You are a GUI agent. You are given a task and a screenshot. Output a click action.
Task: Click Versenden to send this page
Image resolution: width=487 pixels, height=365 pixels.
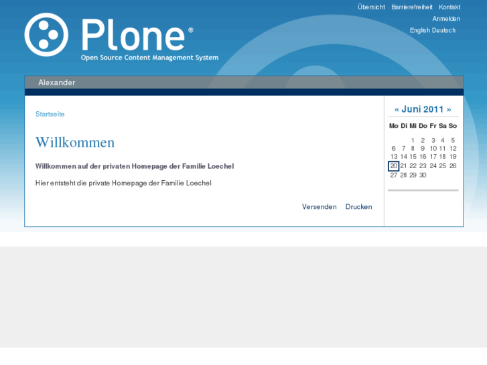320,206
